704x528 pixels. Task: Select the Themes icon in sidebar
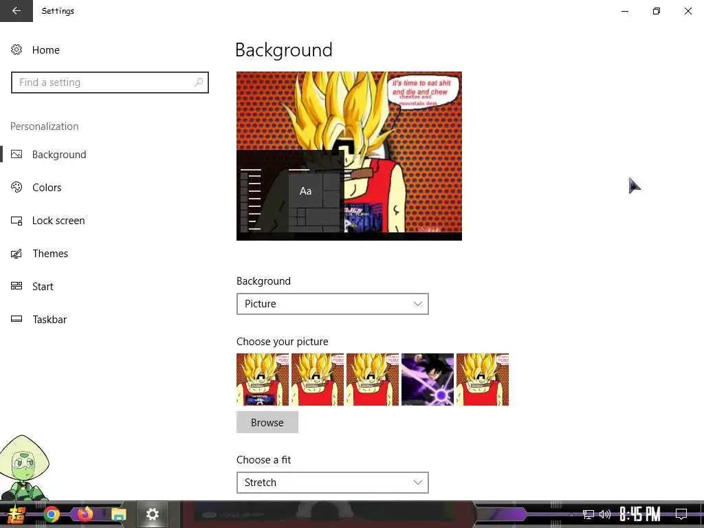[x=16, y=254]
